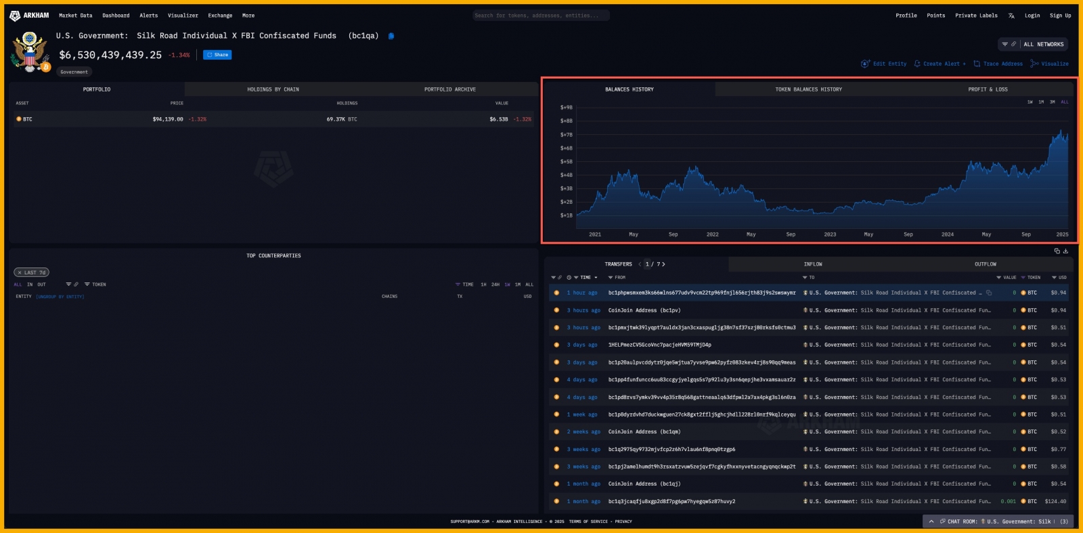Click the language translate icon
The height and width of the screenshot is (533, 1083).
(x=1011, y=16)
